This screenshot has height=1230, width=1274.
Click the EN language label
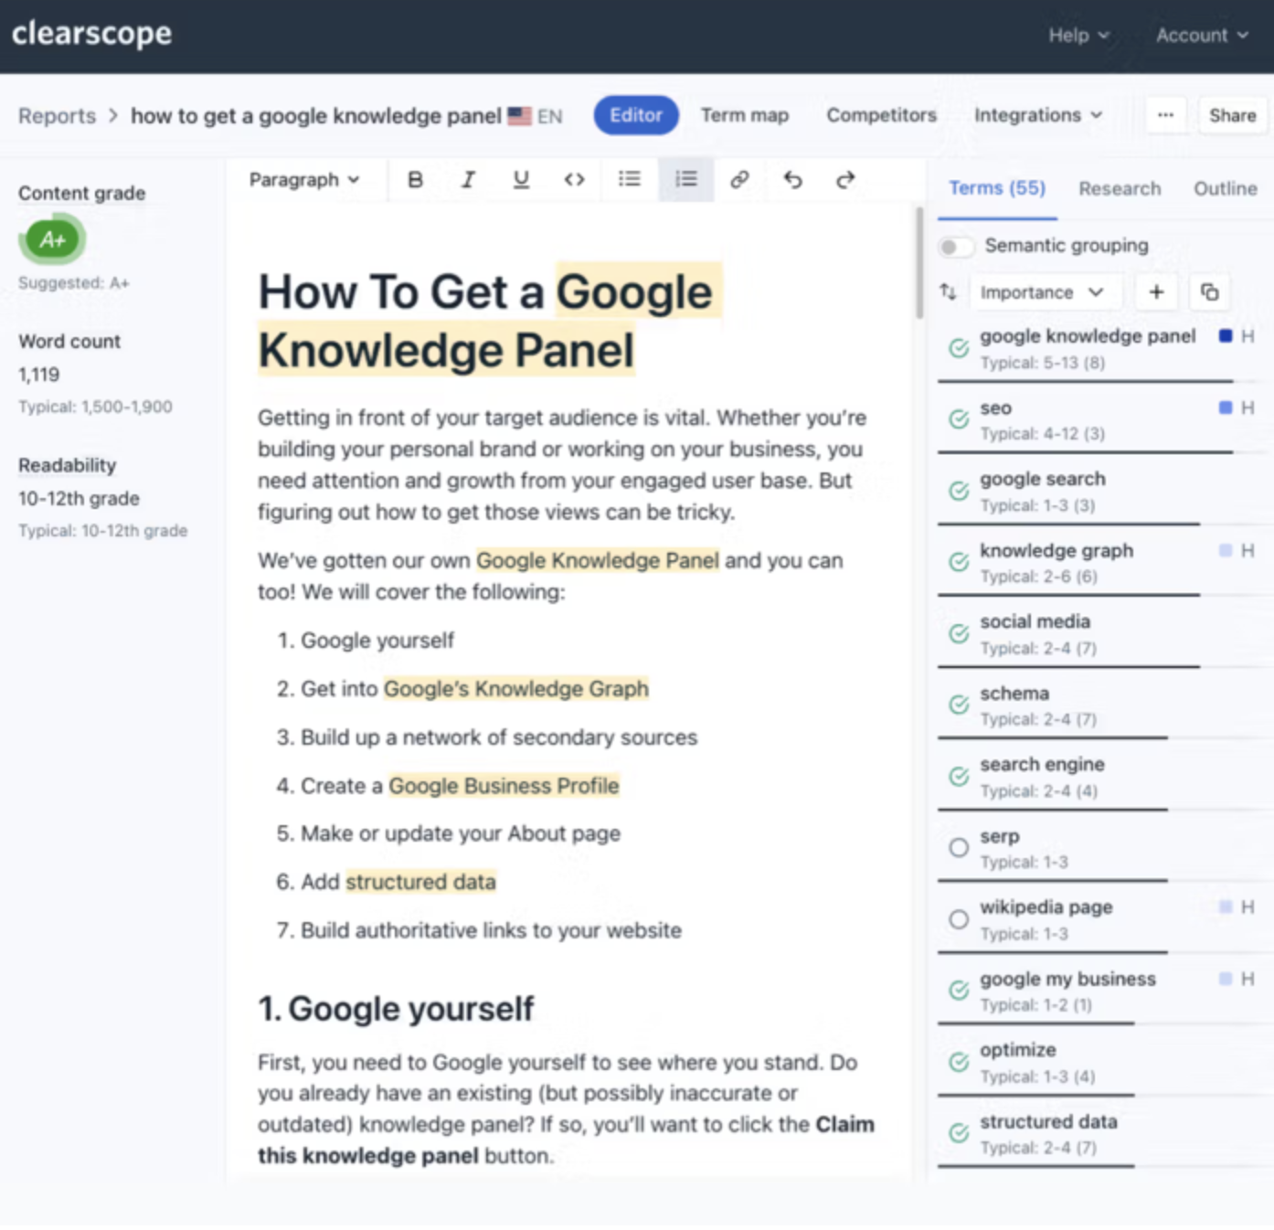click(x=550, y=116)
